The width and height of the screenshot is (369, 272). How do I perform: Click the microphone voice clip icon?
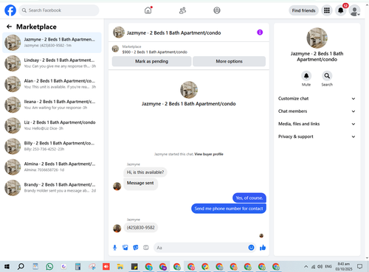tap(114, 248)
